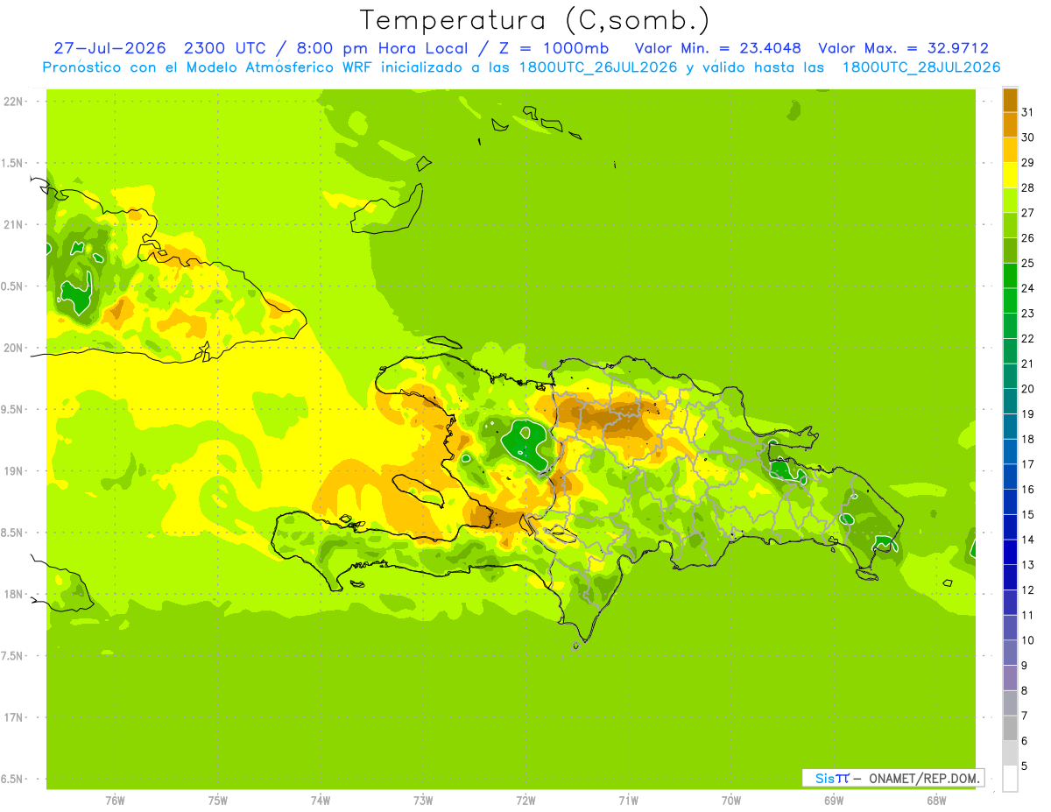Click the '19N' latitude label
Screen dimensions: 1051x812
[x=15, y=471]
